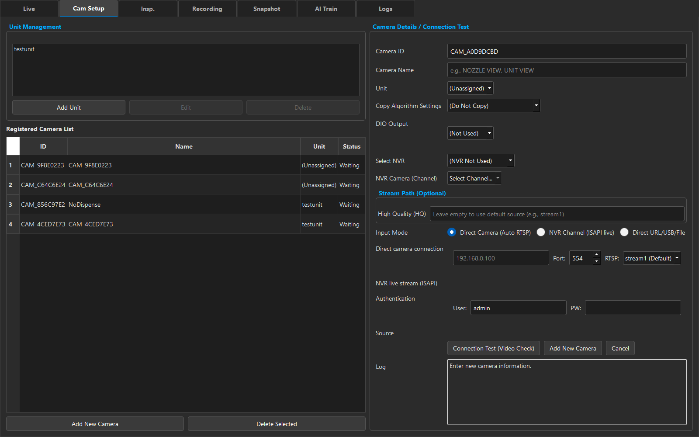This screenshot has width=699, height=437.
Task: Click the Camera ID field
Action: point(567,51)
